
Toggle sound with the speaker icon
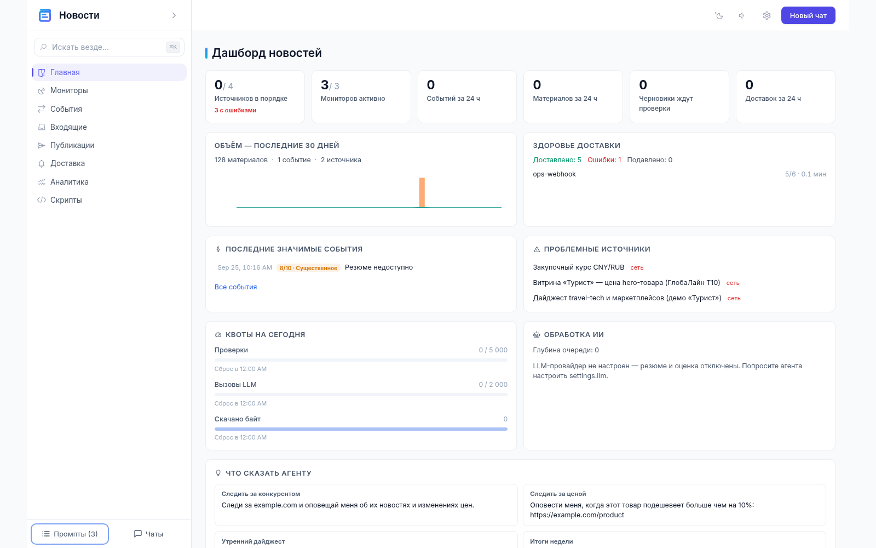(x=742, y=16)
